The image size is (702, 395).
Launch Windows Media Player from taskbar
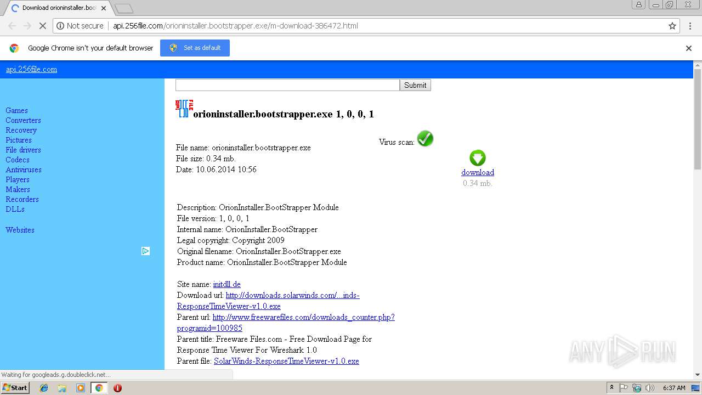click(x=81, y=388)
